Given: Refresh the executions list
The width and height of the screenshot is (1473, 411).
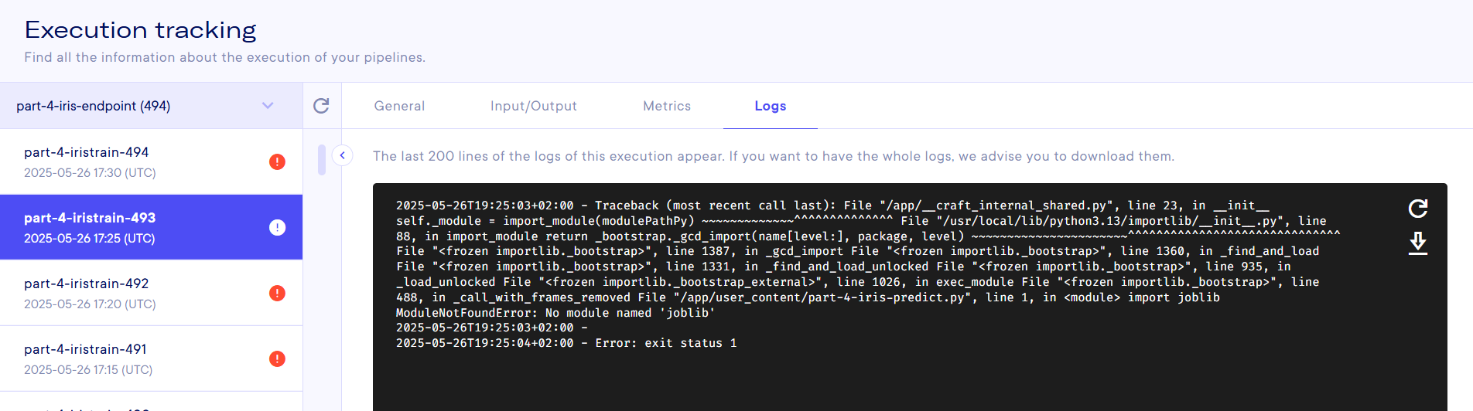Looking at the screenshot, I should [321, 106].
